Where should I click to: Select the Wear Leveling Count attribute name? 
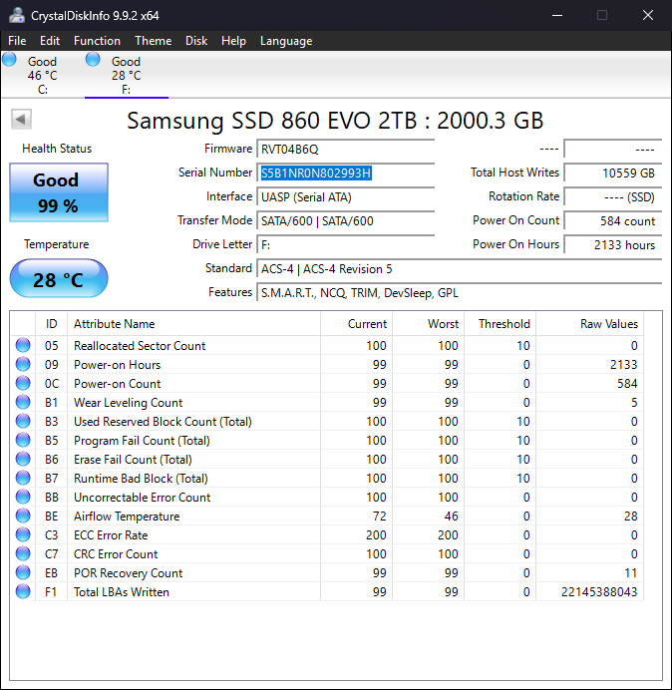128,403
